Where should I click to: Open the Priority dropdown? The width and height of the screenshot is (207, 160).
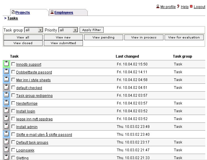(68, 30)
